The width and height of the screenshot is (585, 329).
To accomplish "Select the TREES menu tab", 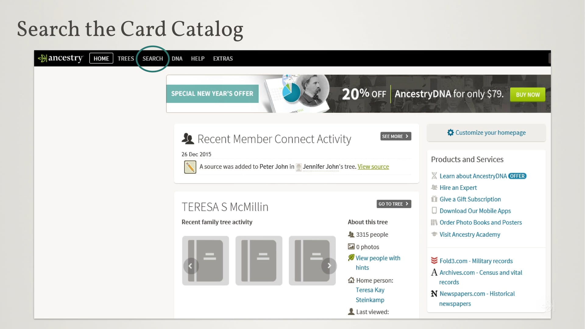I will click(125, 58).
